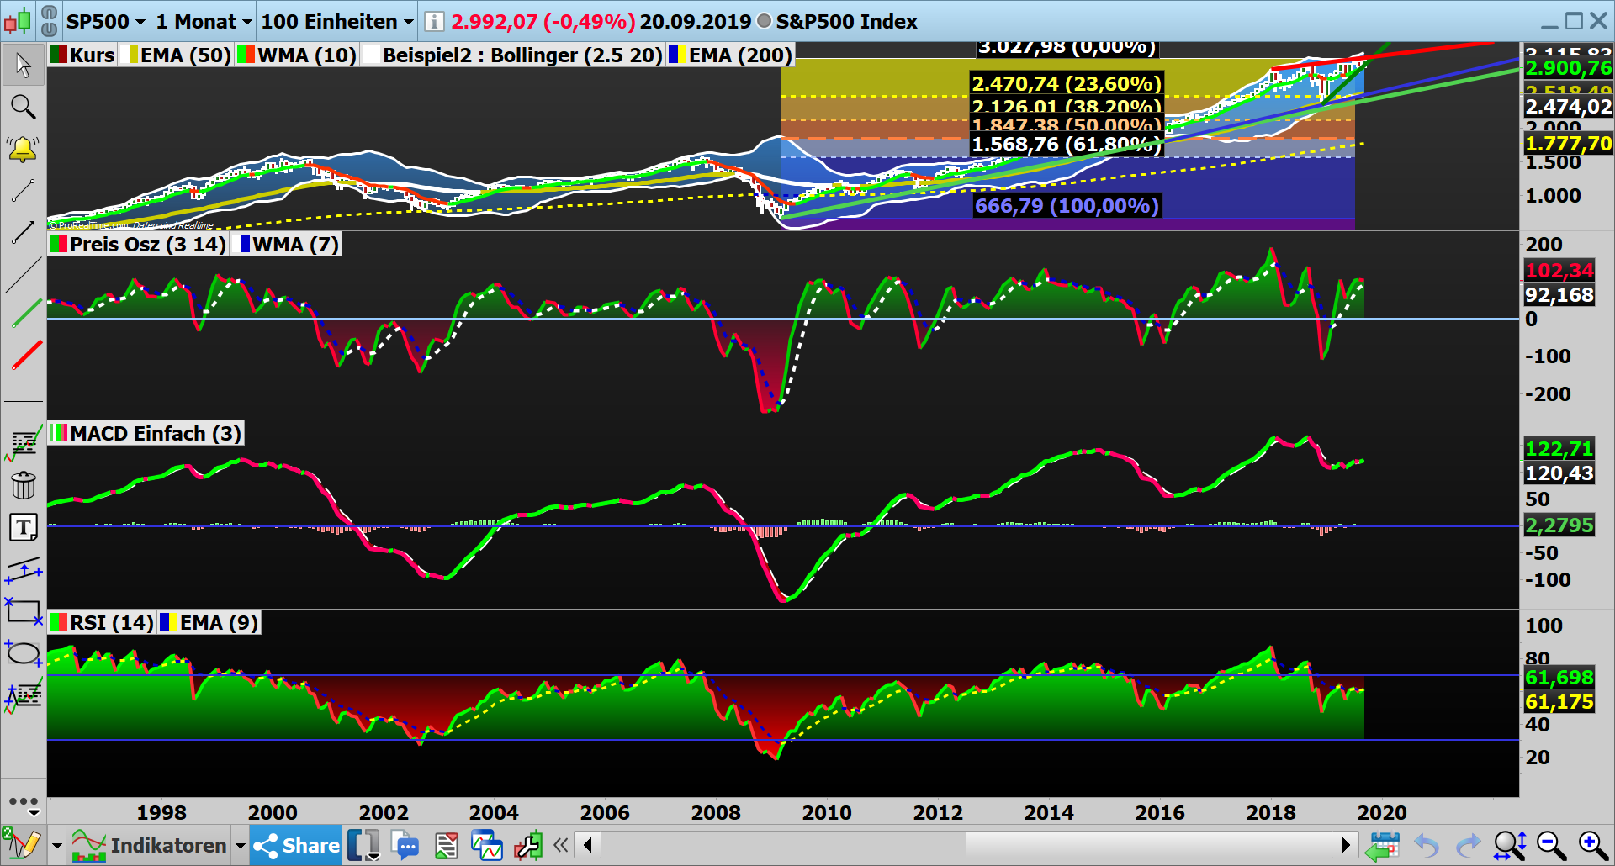Select the arrow cursor tool
This screenshot has height=866, width=1615.
point(23,65)
